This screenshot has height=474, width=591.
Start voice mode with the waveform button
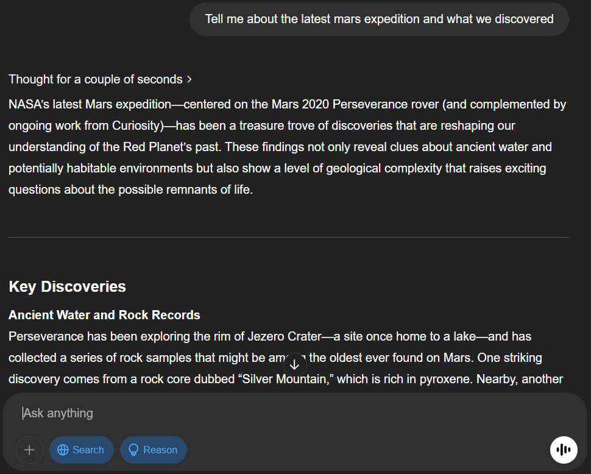(564, 450)
